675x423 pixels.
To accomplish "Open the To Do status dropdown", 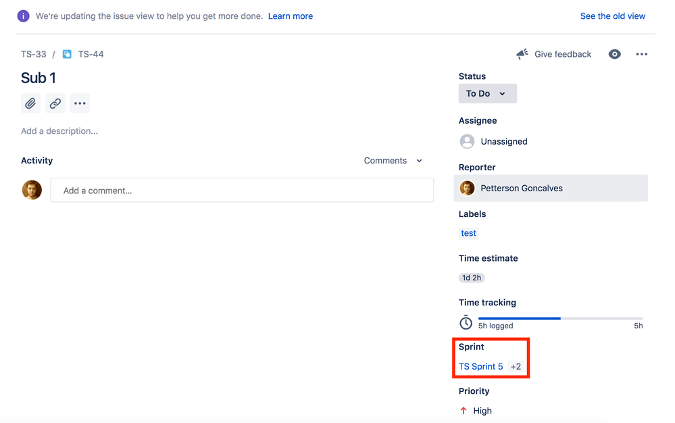I will [x=487, y=93].
